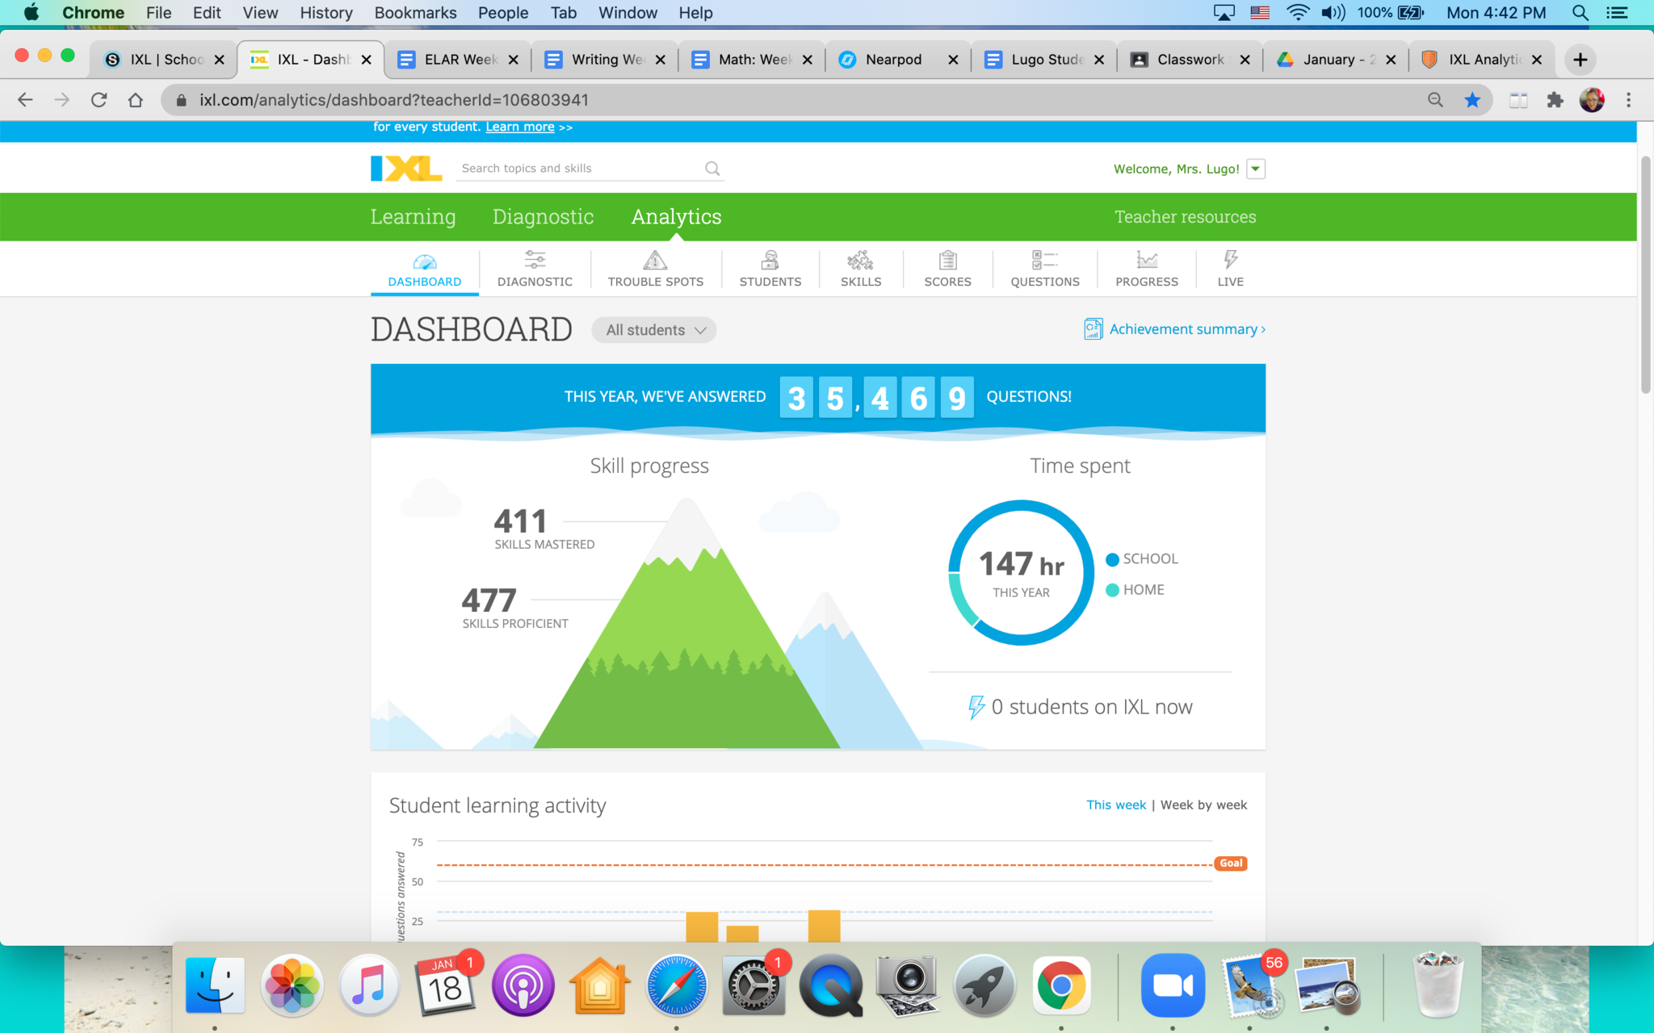The width and height of the screenshot is (1654, 1033).
Task: Go to the Learning section tab
Action: pyautogui.click(x=413, y=216)
